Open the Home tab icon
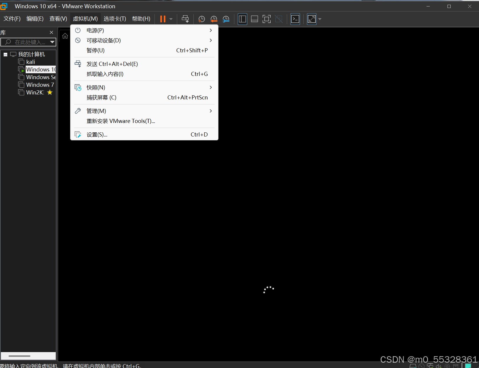This screenshot has height=368, width=479. pyautogui.click(x=65, y=36)
